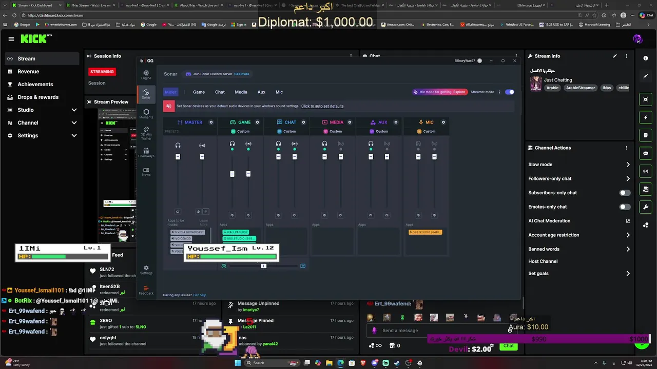Image resolution: width=657 pixels, height=369 pixels.
Task: Open Moments in the GG sidebar
Action: (x=146, y=114)
